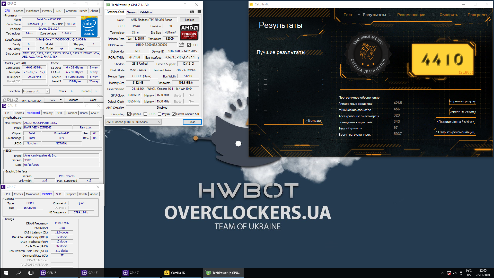
Task: Toggle DirectCompute 5.0 checkbox
Action: tap(174, 114)
